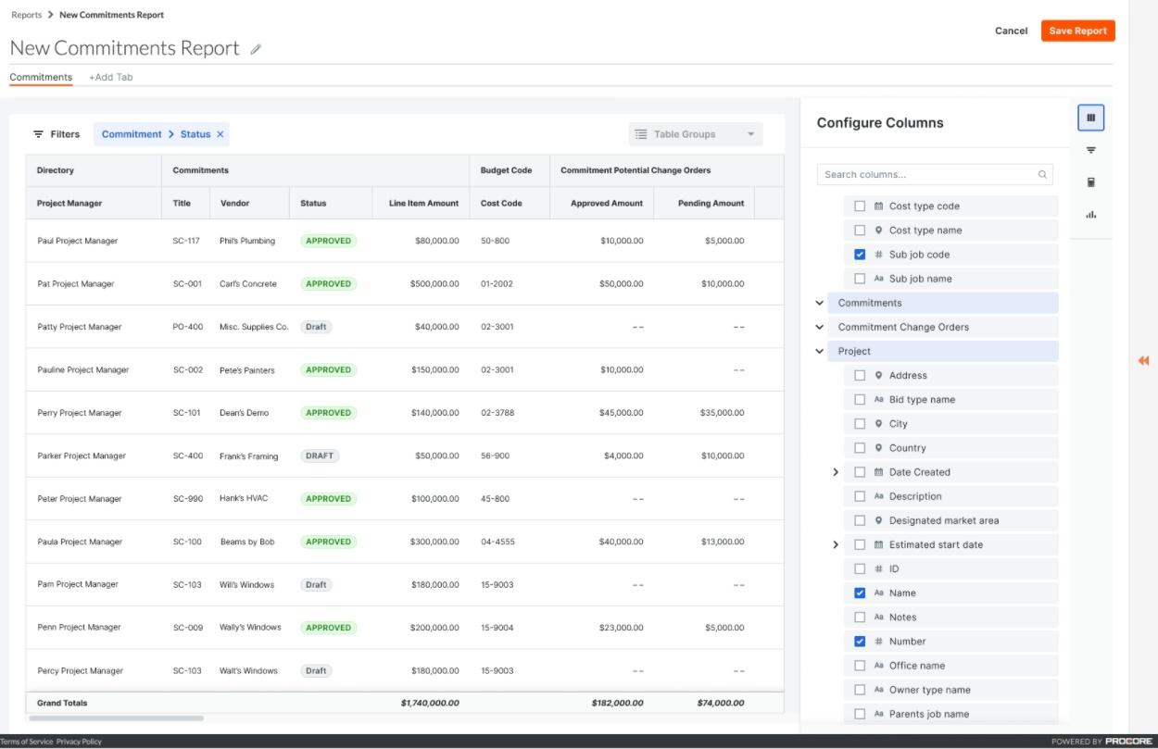Check the ID column checkbox
The height and width of the screenshot is (749, 1158).
tap(860, 568)
